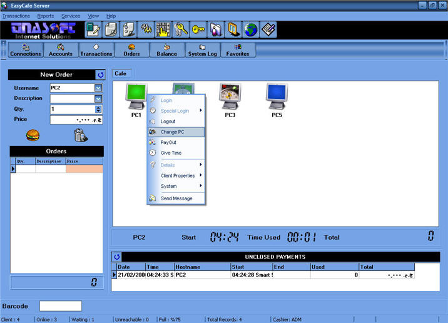
Task: Open the Transactions toolbar tab
Action: (96, 50)
